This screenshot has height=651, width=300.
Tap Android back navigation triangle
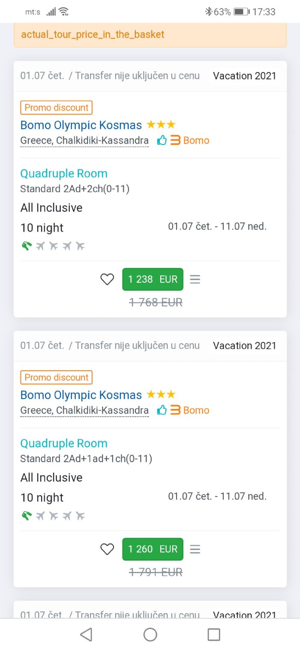coord(86,635)
